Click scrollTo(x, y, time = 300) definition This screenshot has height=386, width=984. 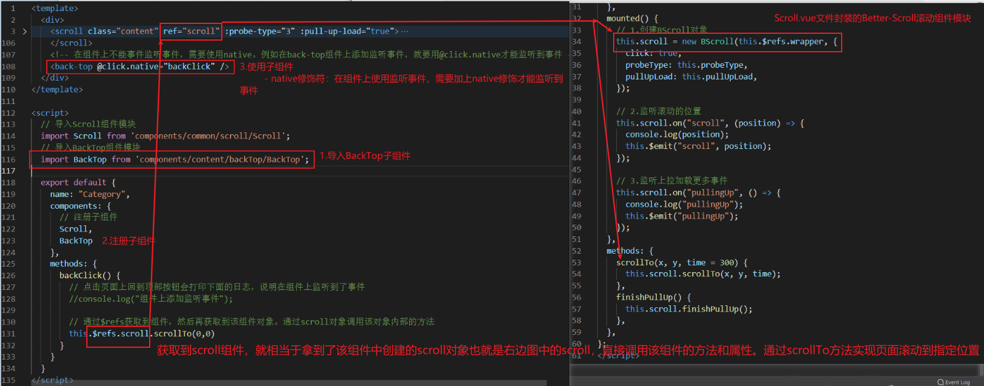pyautogui.click(x=681, y=263)
